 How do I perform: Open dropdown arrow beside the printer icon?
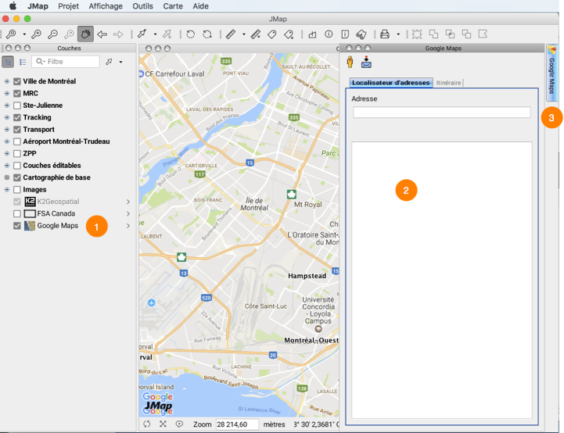[x=398, y=34]
